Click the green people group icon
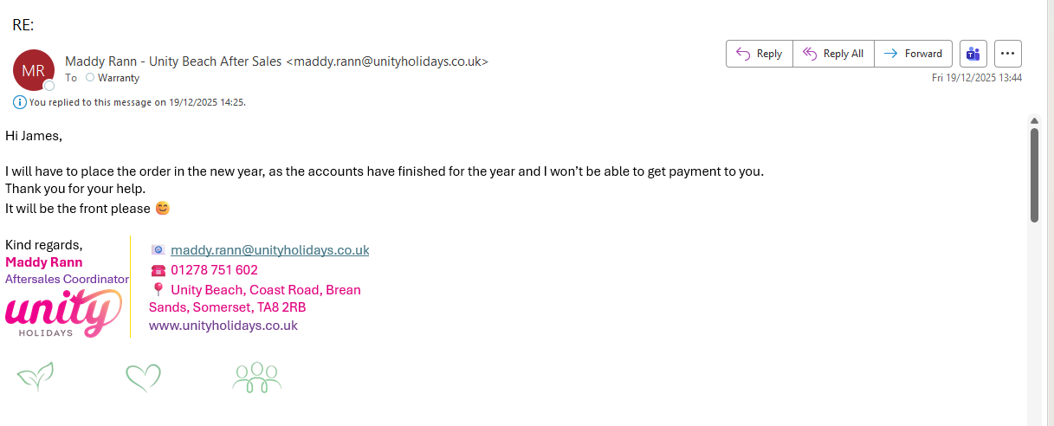Image resolution: width=1054 pixels, height=426 pixels. click(257, 377)
